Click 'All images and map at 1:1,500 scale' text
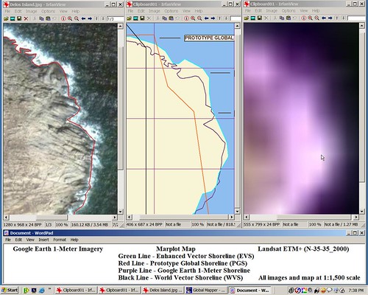 point(309,278)
